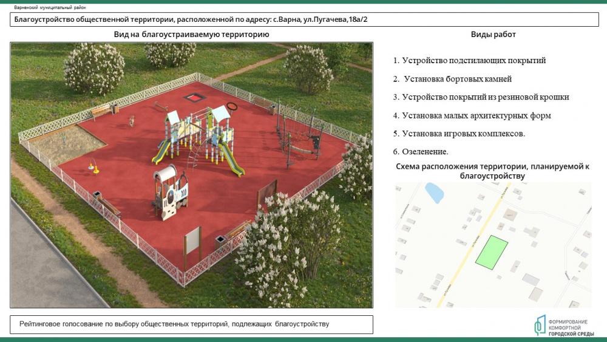Click the slide title with the Пугачева address
This screenshot has height=342, width=607.
(x=191, y=19)
